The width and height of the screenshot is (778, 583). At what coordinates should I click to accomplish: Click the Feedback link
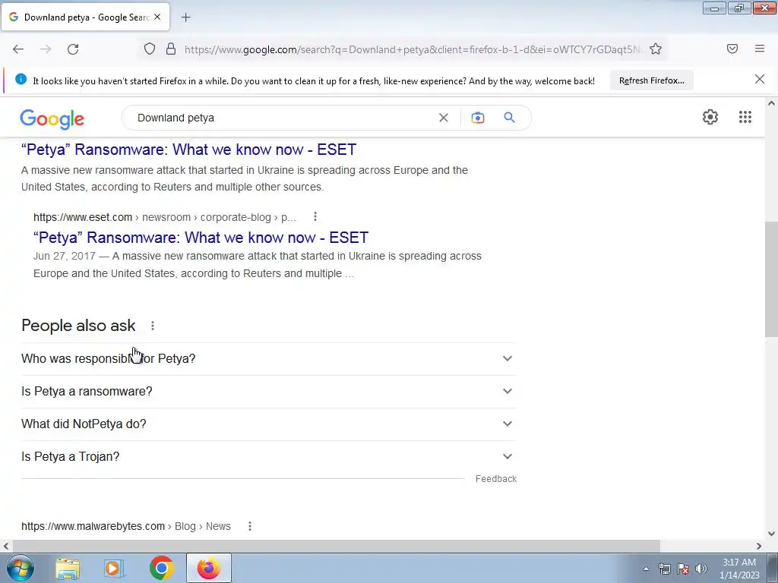(x=495, y=479)
